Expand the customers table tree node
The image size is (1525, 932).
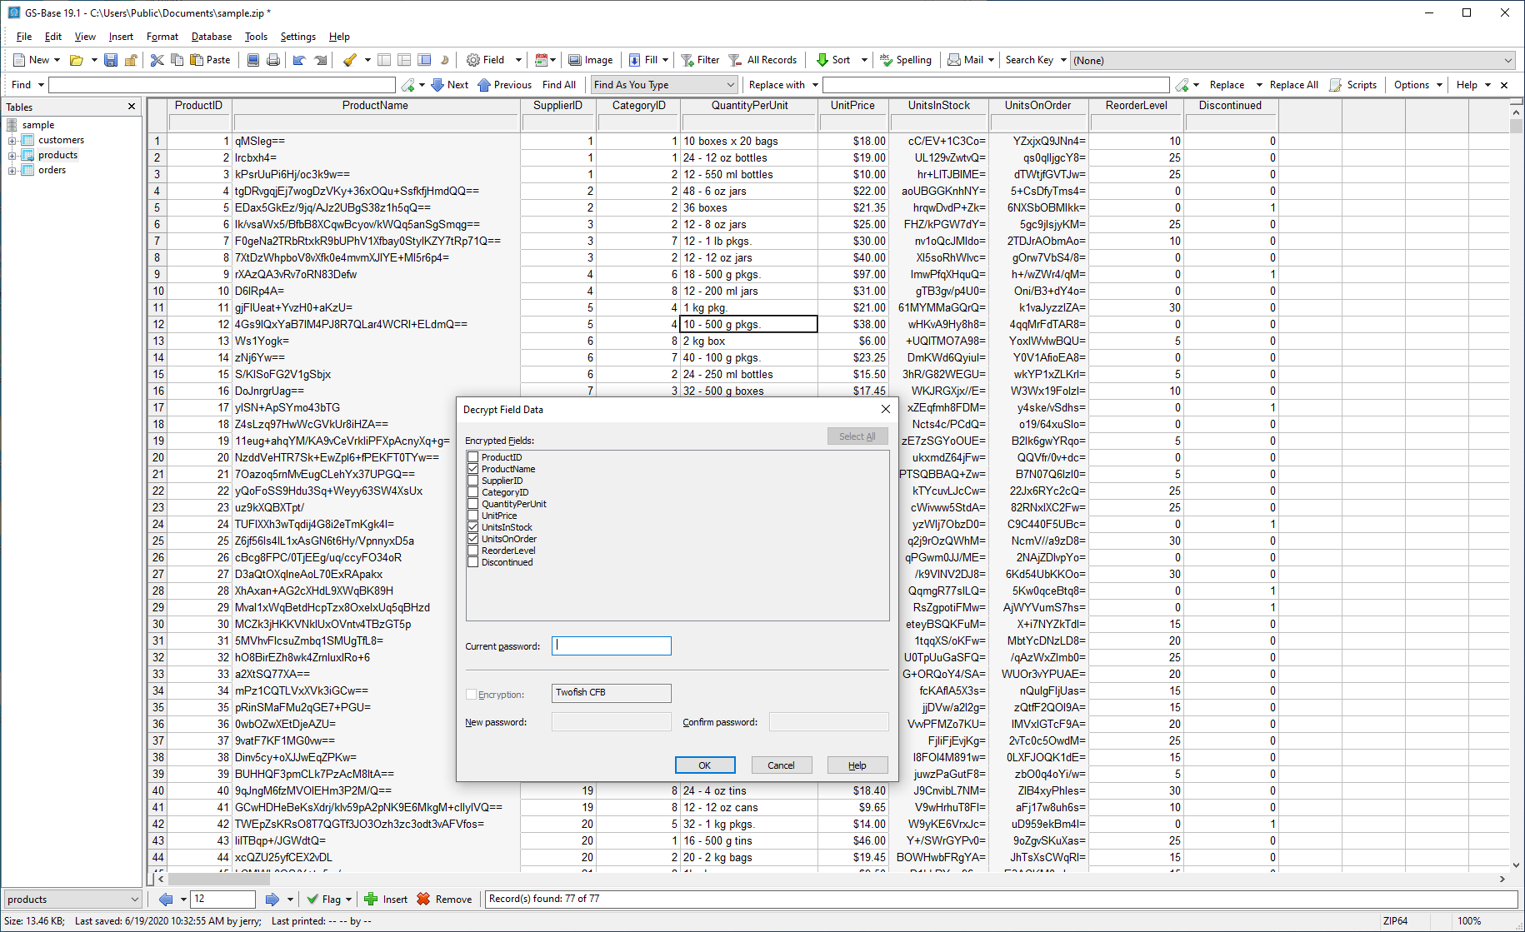[x=12, y=140]
